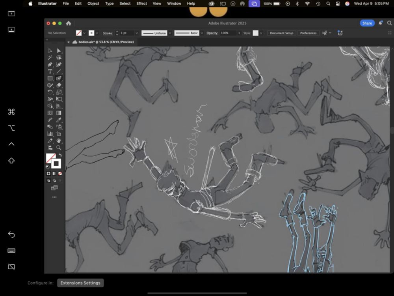Reset to default fill and stroke
The image size is (394, 296).
click(x=48, y=167)
